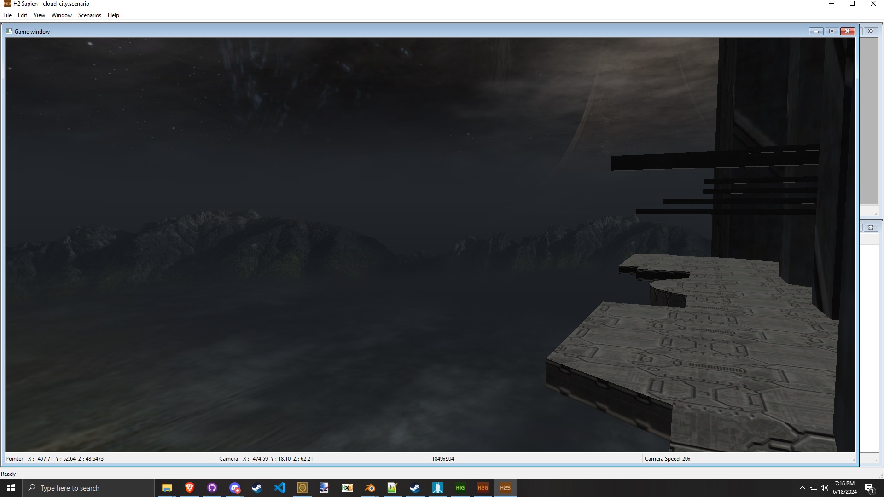Close the Game window with red X
Viewport: 884px width, 497px height.
coord(847,31)
